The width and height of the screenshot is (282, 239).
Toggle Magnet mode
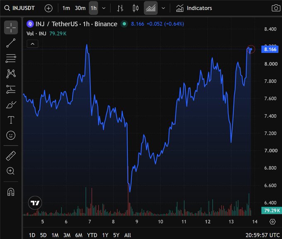coord(11,192)
